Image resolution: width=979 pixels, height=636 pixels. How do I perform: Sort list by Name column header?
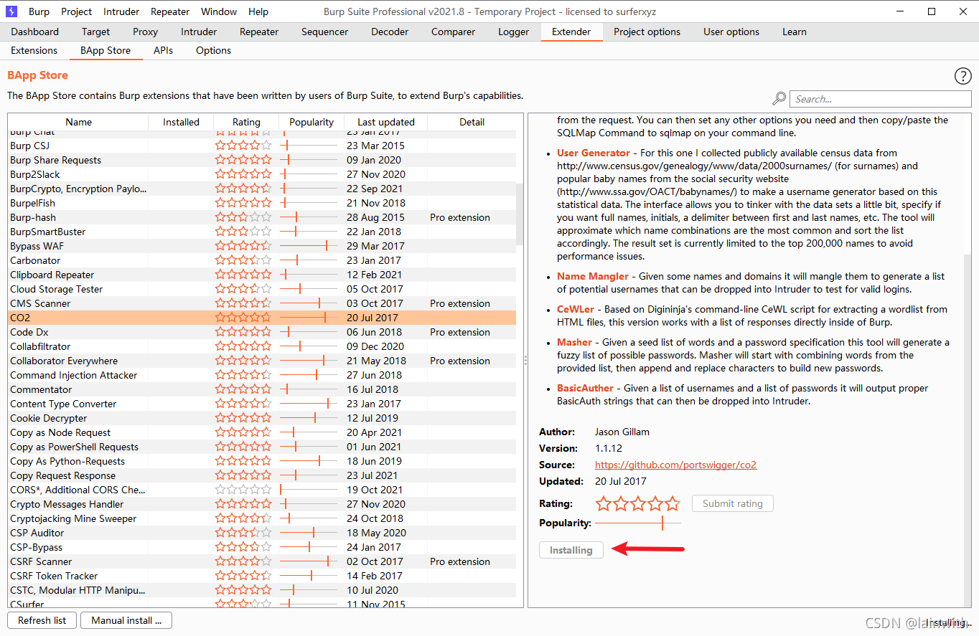(78, 122)
